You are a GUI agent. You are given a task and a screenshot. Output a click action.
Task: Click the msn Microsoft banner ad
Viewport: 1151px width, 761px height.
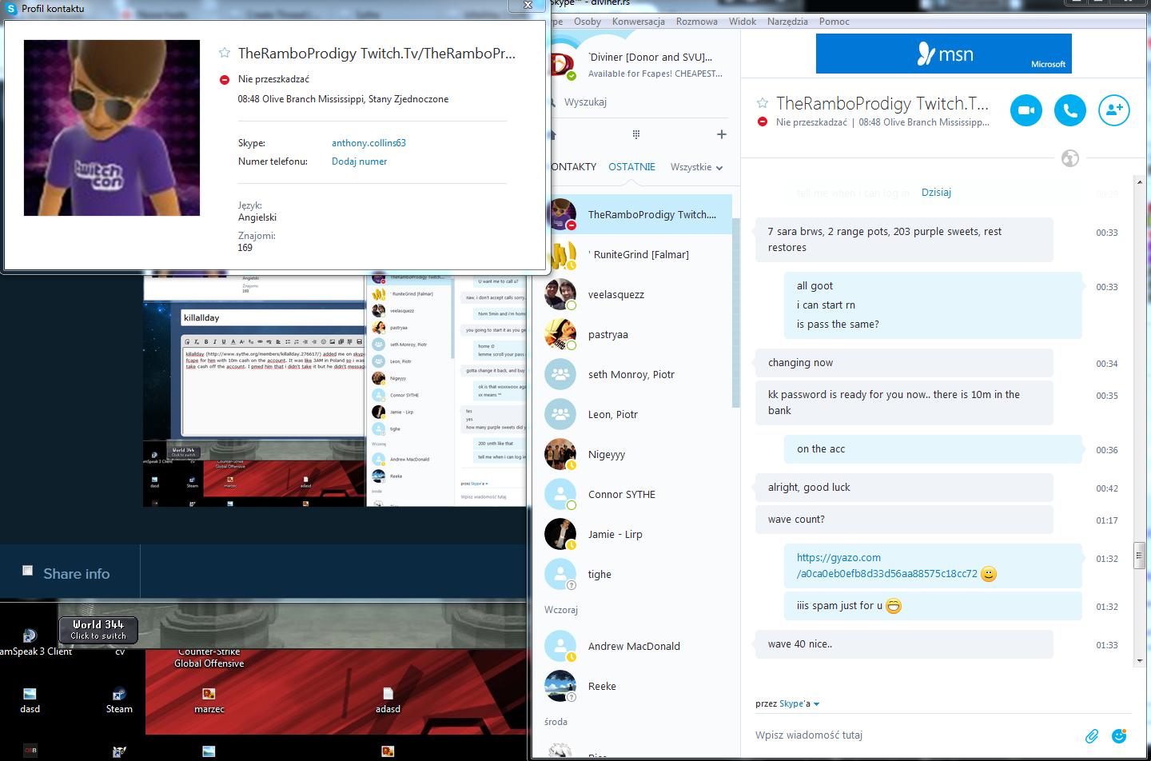(944, 54)
